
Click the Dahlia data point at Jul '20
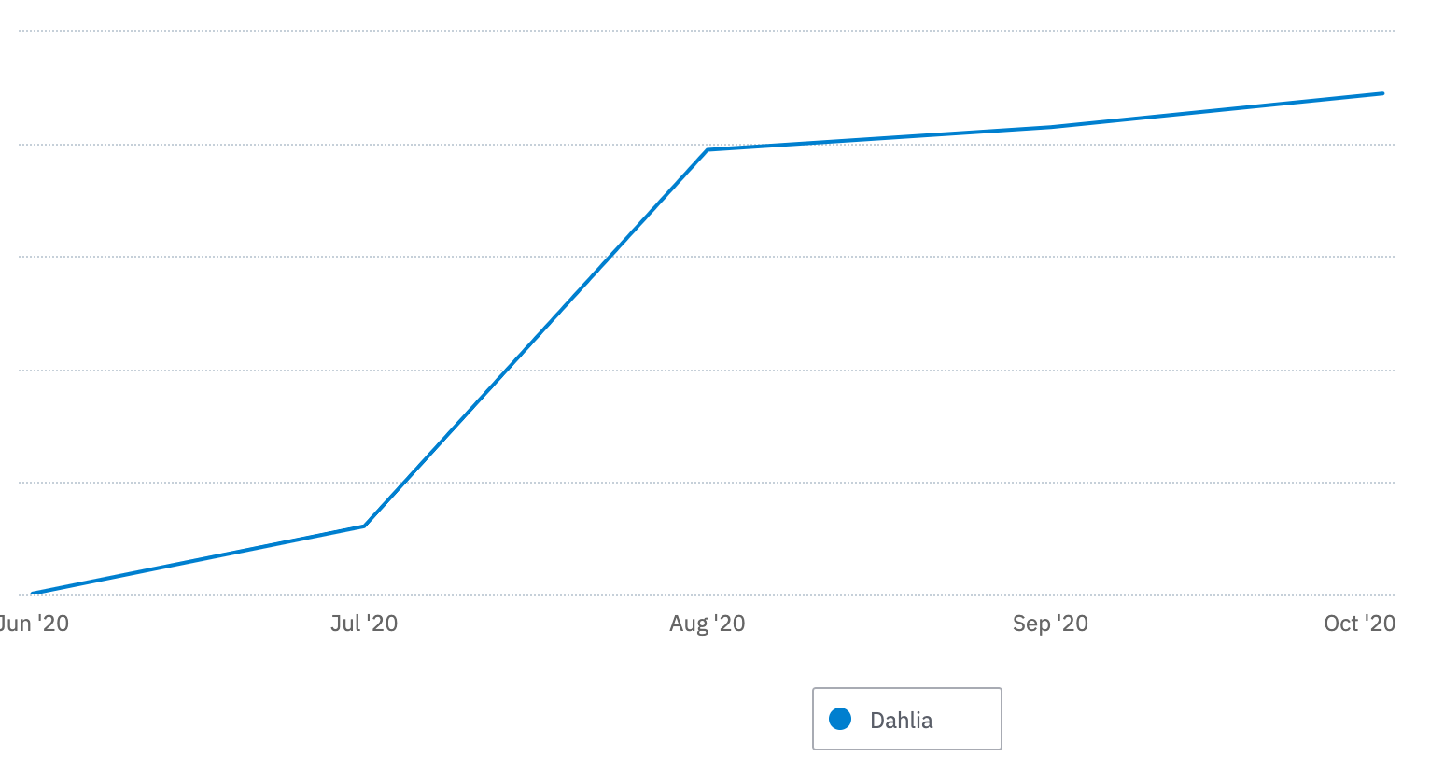pos(364,526)
